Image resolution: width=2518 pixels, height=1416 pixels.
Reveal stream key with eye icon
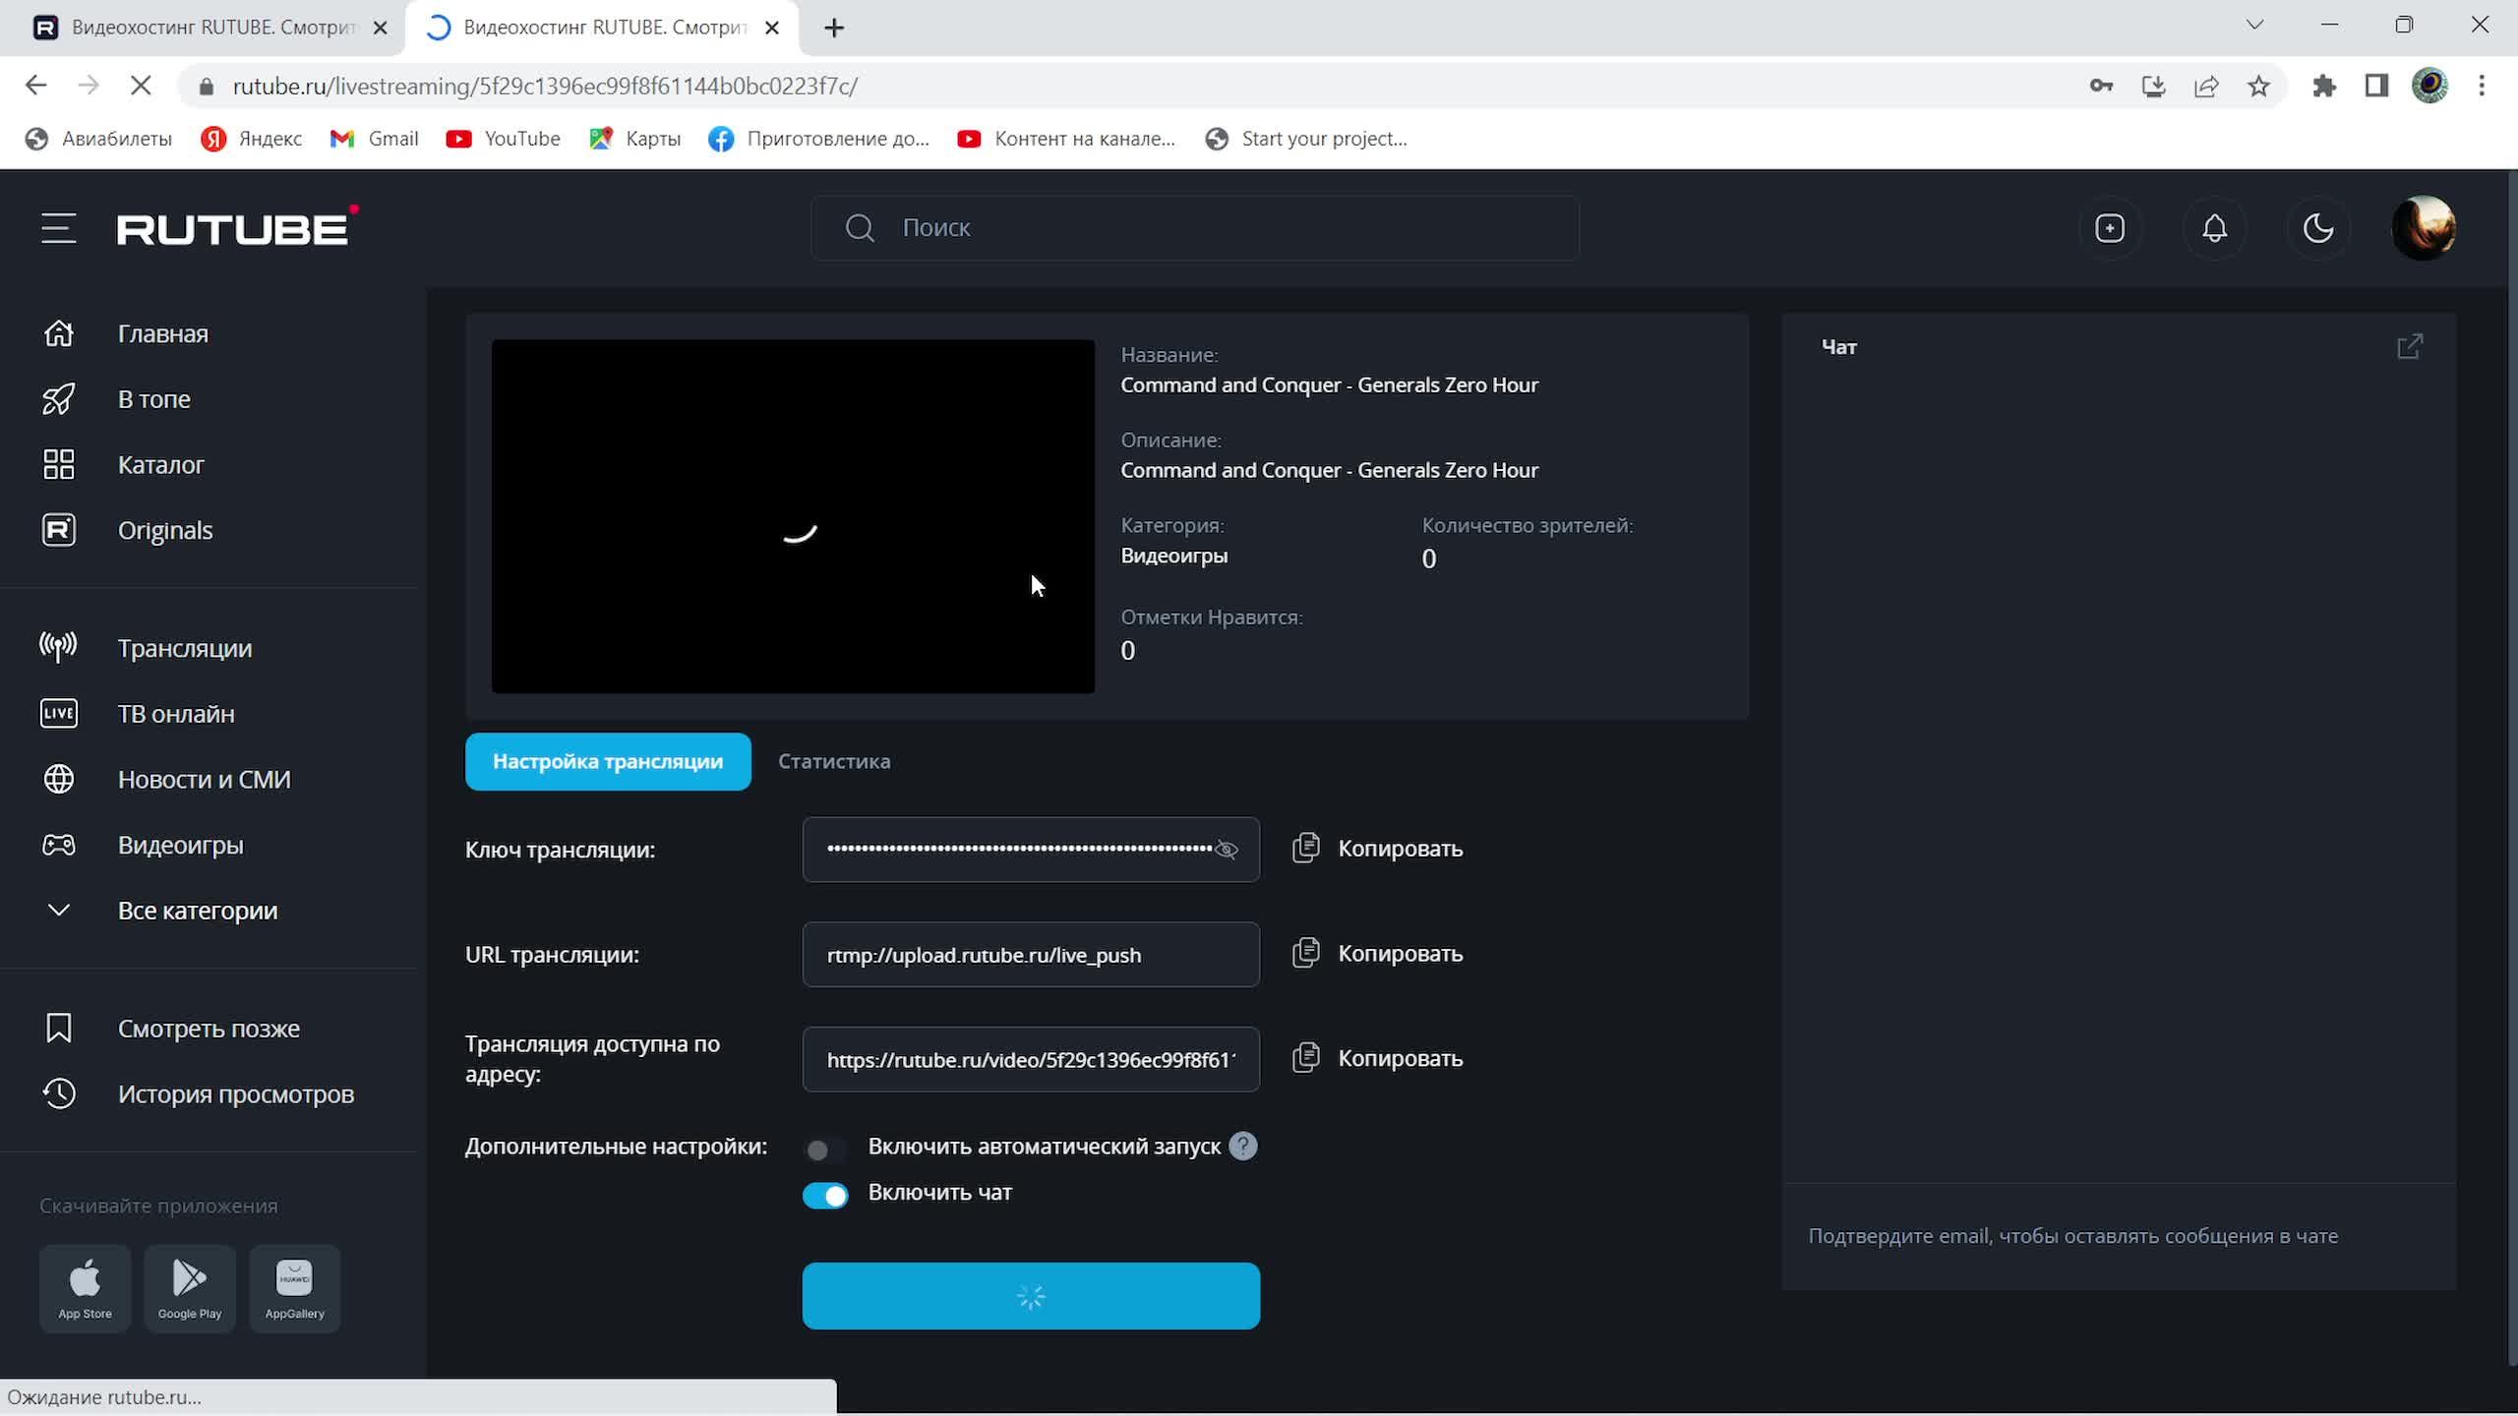[1226, 850]
